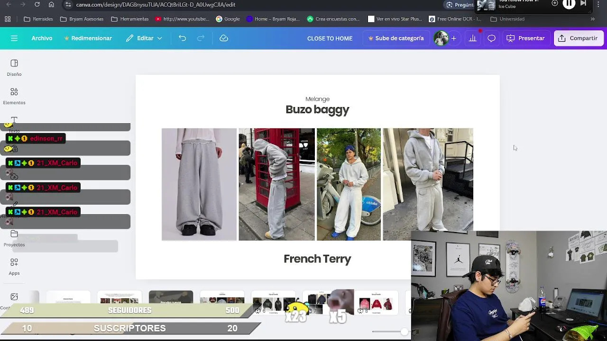
Task: Open the Diseño sidebar panel
Action: 14,68
